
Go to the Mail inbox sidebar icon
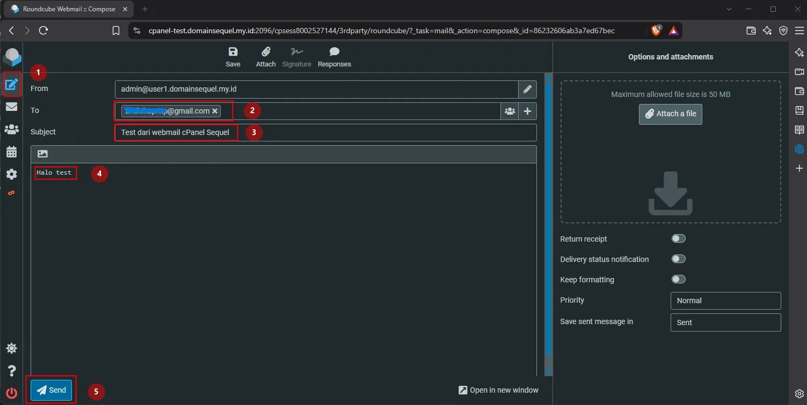12,107
